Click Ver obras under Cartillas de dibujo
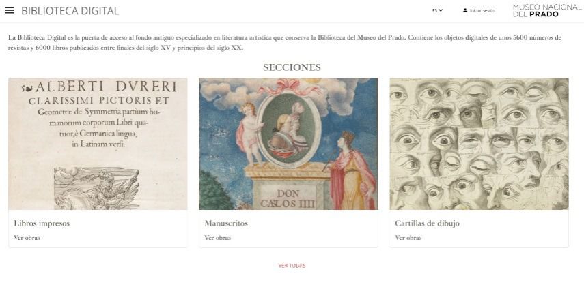The width and height of the screenshot is (584, 293). (x=408, y=238)
